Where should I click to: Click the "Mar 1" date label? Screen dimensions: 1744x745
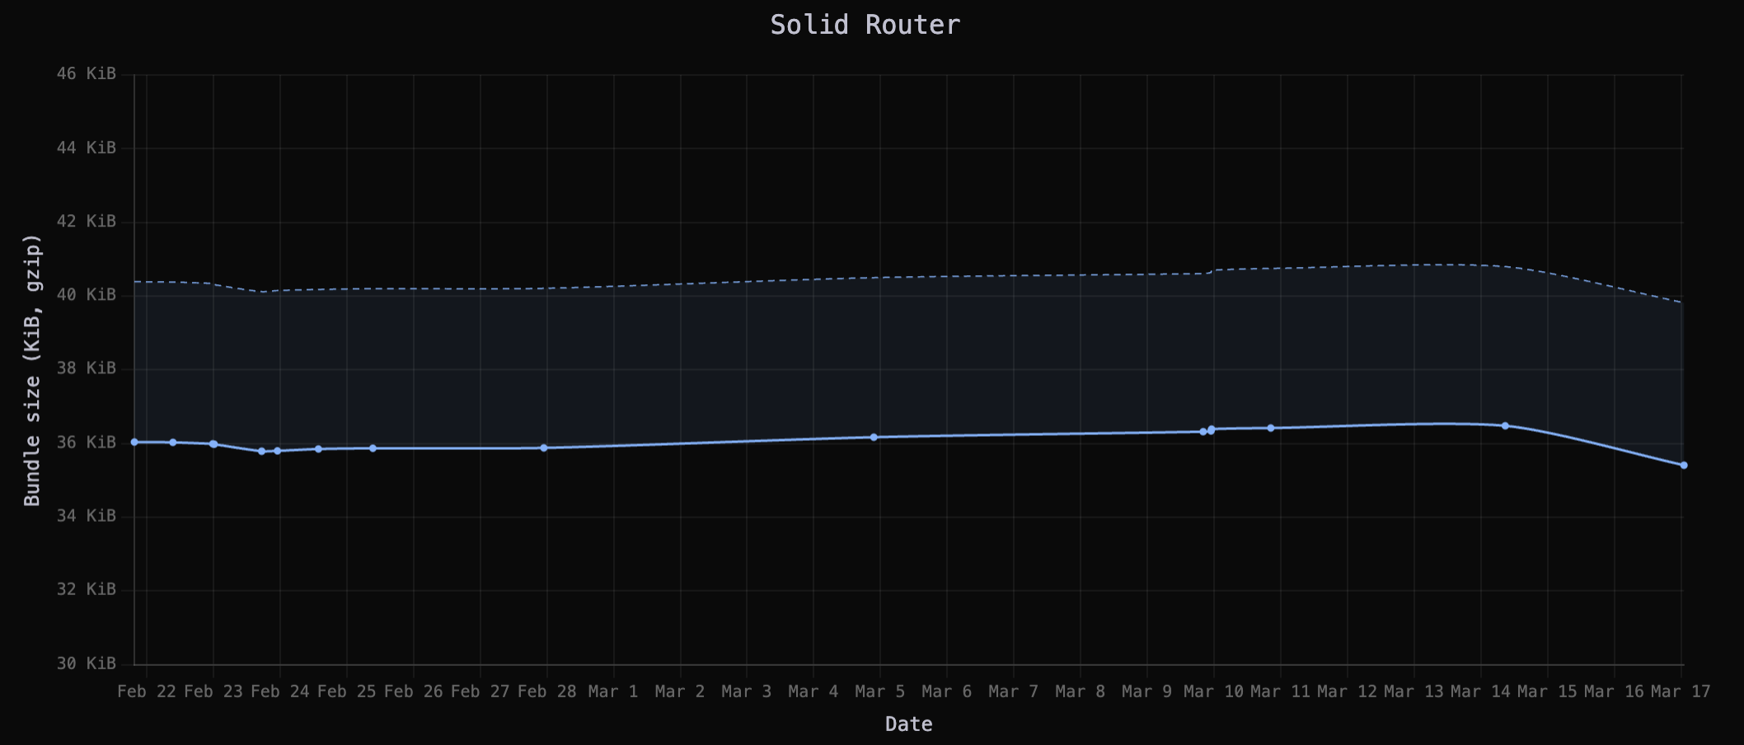pyautogui.click(x=613, y=691)
